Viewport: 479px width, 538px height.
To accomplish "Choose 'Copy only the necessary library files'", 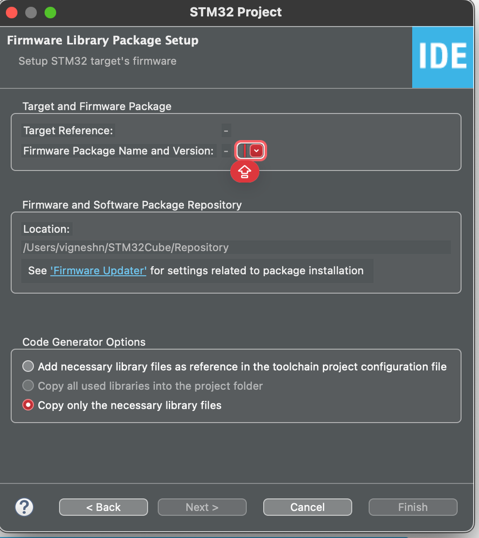I will click(28, 405).
